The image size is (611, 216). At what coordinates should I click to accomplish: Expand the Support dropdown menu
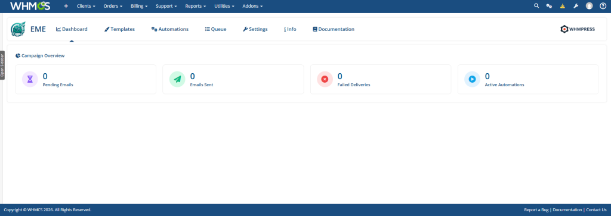(166, 6)
